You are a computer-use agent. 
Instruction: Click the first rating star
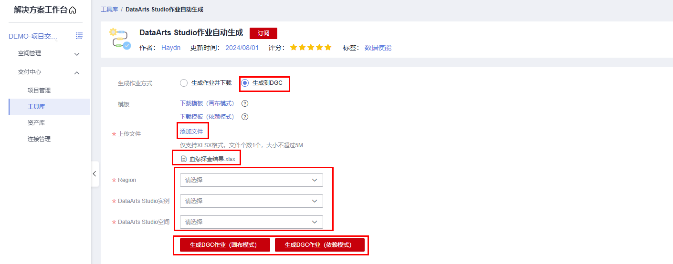[x=294, y=48]
